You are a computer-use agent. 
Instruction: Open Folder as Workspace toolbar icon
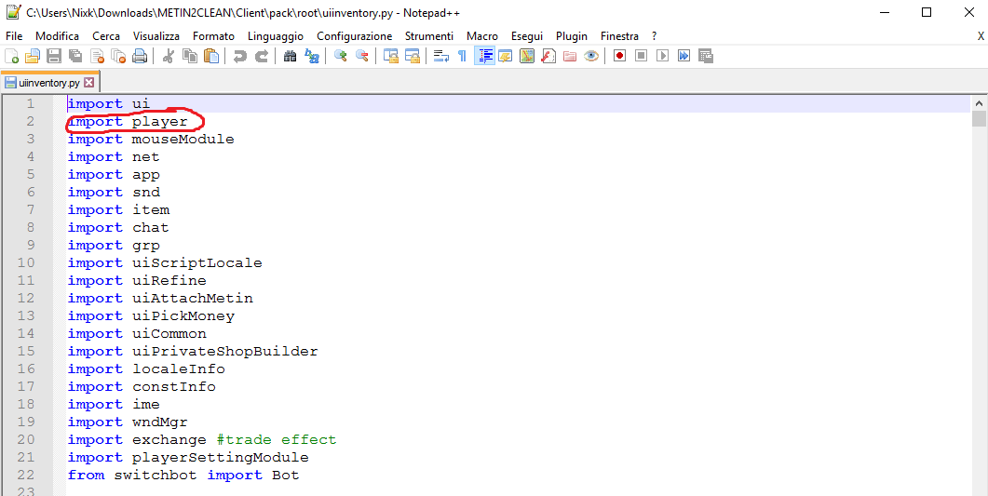click(x=570, y=56)
